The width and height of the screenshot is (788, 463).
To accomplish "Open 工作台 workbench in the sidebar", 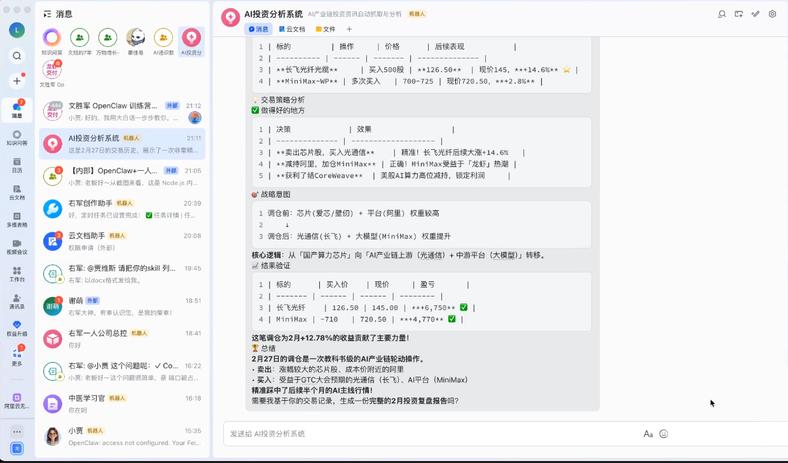I will 17,274.
